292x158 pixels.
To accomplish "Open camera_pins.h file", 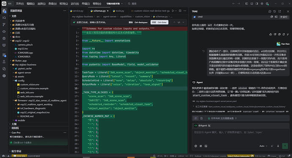I will 25,45.
